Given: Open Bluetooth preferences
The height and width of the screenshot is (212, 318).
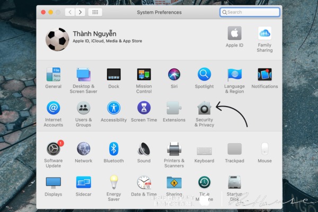Looking at the screenshot, I should point(113,149).
